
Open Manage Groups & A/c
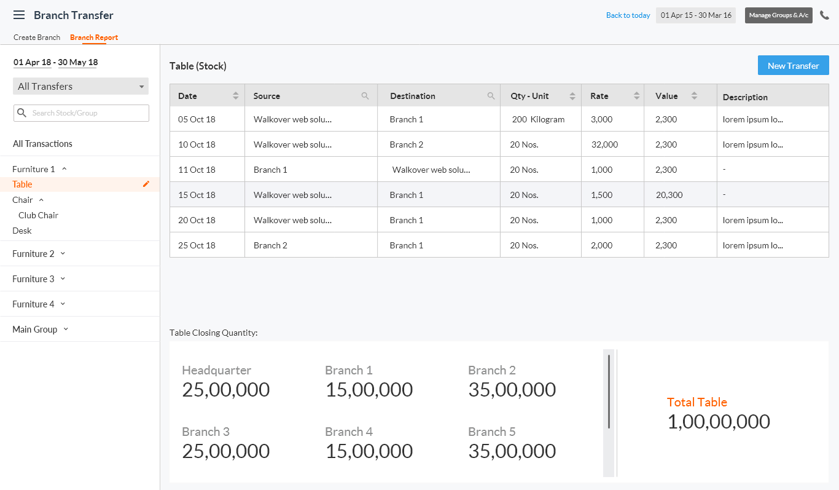click(779, 15)
